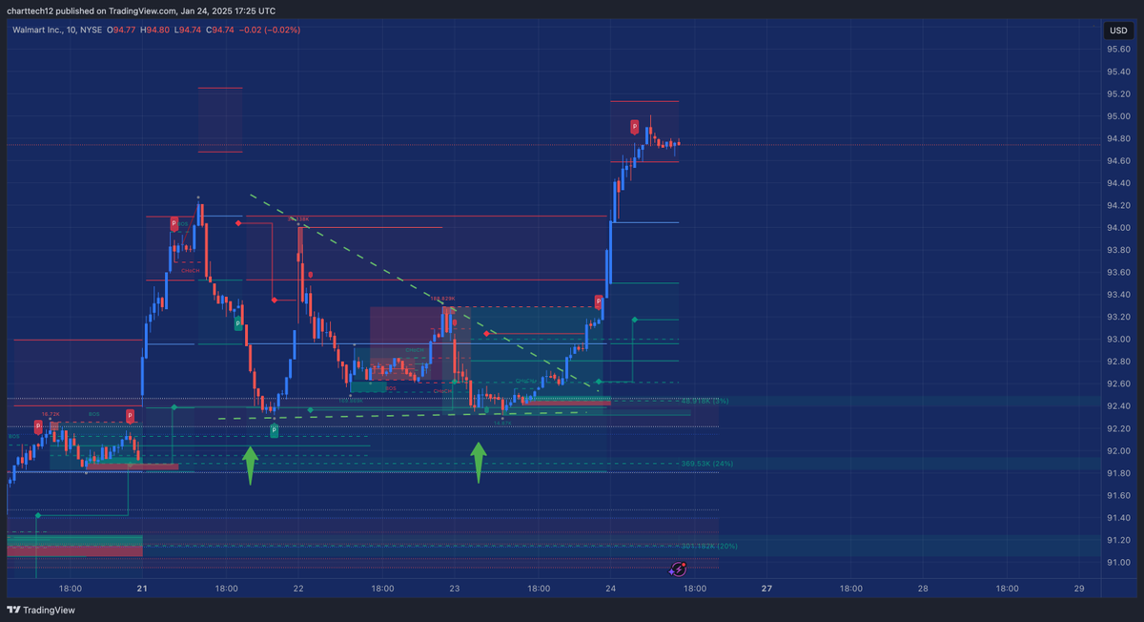Image resolution: width=1144 pixels, height=622 pixels.
Task: Click the charttech12 published header text
Action: [143, 10]
